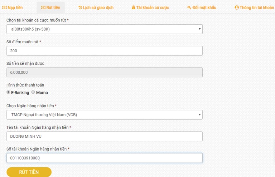Image resolution: width=275 pixels, height=177 pixels.
Task: Click the lock icon beside Tài khoản cá cược
Action: 134,8
